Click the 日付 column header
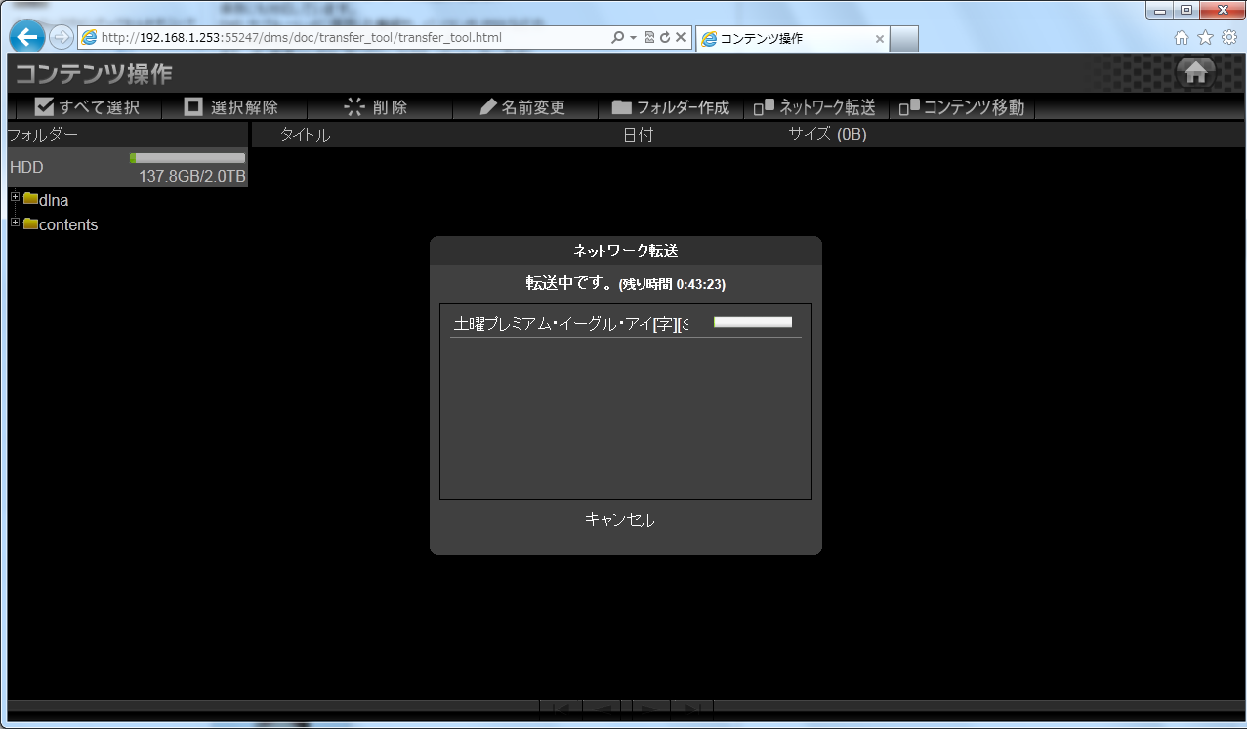 tap(639, 135)
